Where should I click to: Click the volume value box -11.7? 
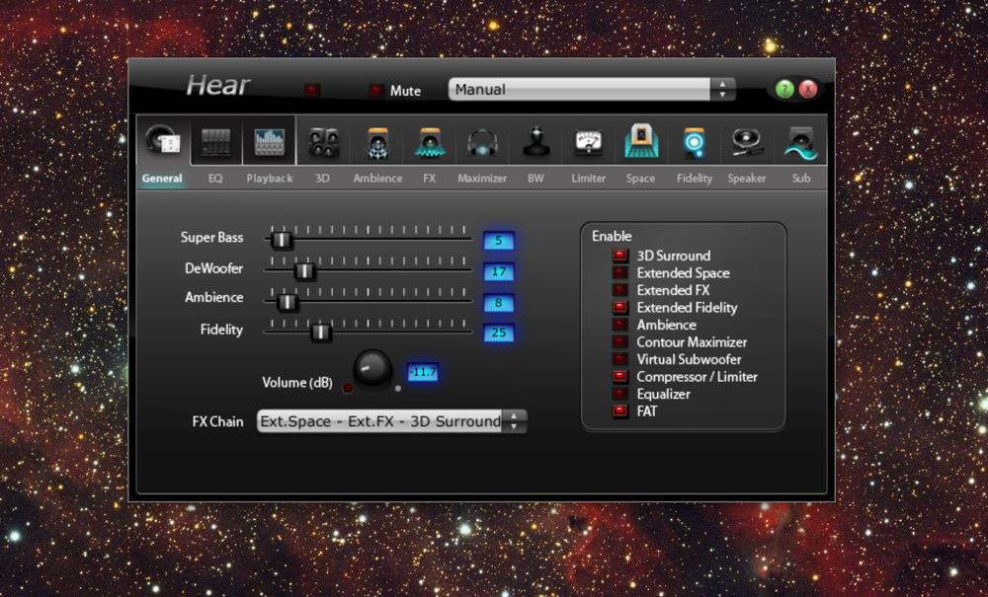click(422, 372)
